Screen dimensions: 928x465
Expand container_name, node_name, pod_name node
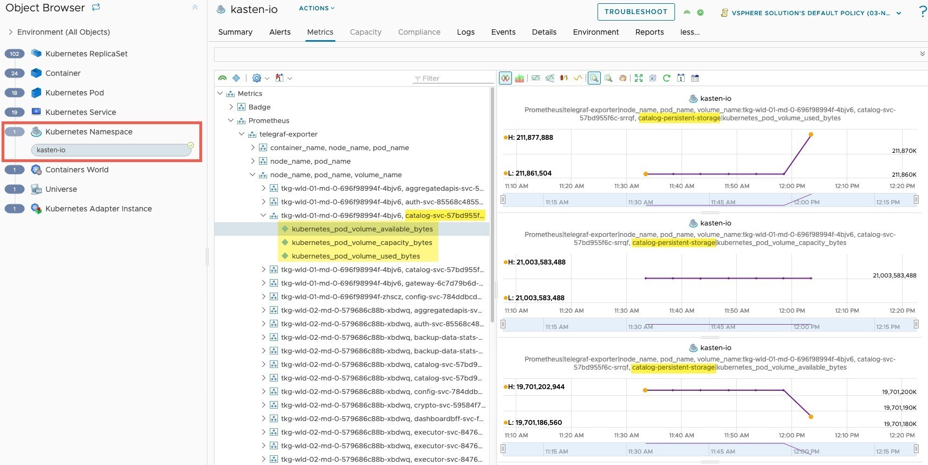pyautogui.click(x=253, y=147)
